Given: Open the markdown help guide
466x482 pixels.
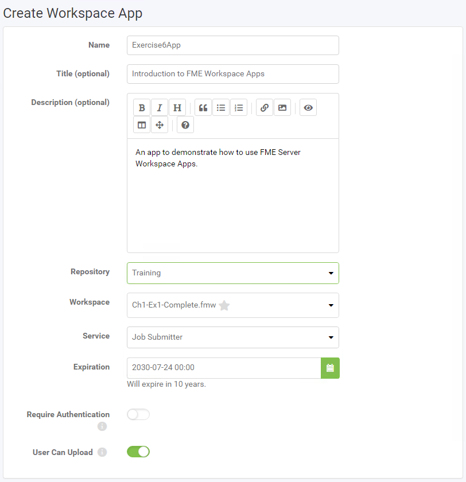Looking at the screenshot, I should coord(185,125).
